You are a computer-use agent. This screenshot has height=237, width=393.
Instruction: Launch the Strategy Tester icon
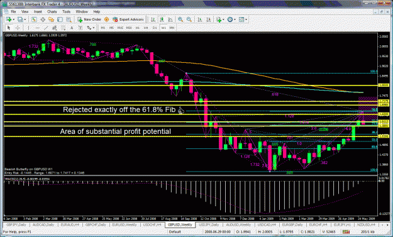69,19
